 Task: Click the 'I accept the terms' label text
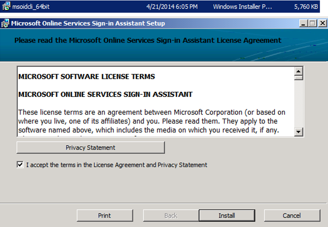117,165
